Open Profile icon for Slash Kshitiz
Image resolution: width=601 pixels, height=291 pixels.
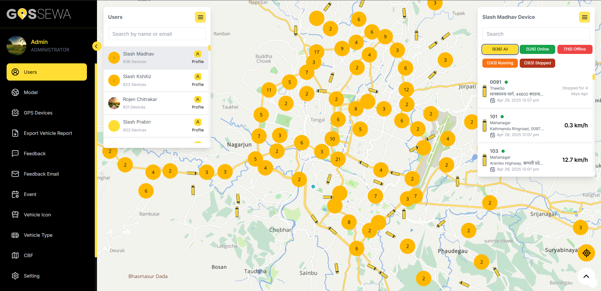click(x=198, y=77)
